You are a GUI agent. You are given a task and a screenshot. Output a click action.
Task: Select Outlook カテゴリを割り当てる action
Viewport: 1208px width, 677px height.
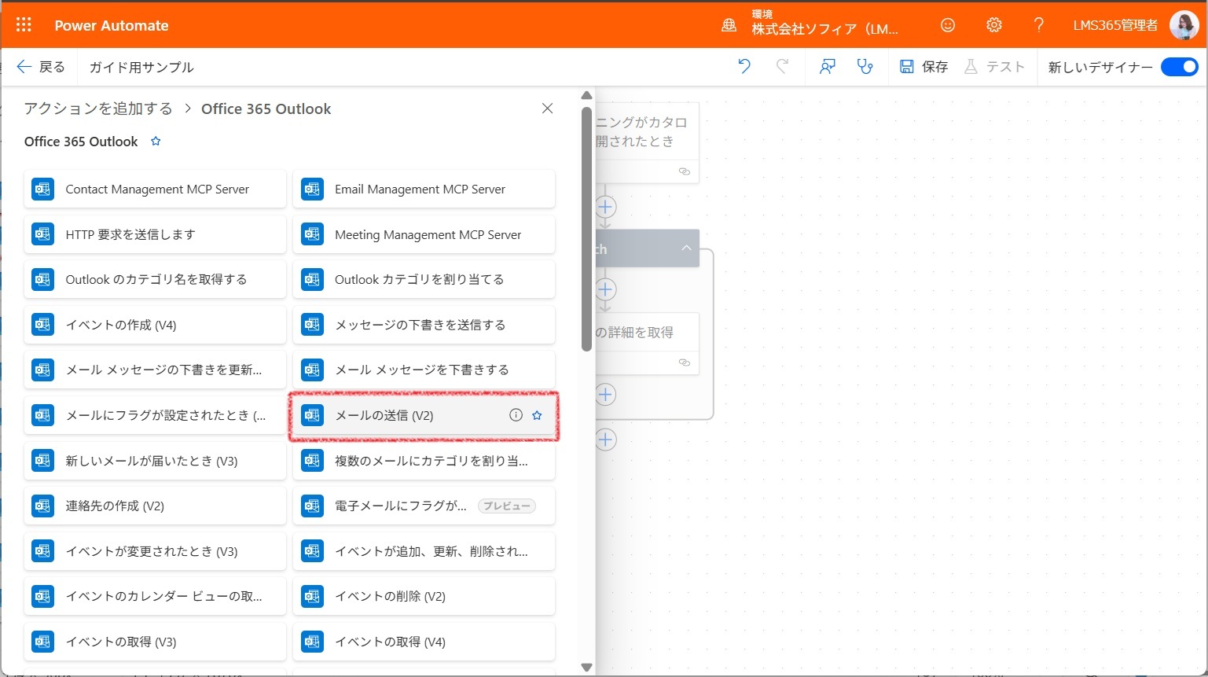point(424,279)
